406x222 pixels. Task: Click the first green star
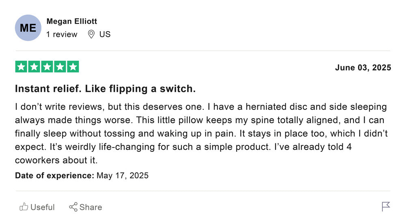(x=21, y=67)
